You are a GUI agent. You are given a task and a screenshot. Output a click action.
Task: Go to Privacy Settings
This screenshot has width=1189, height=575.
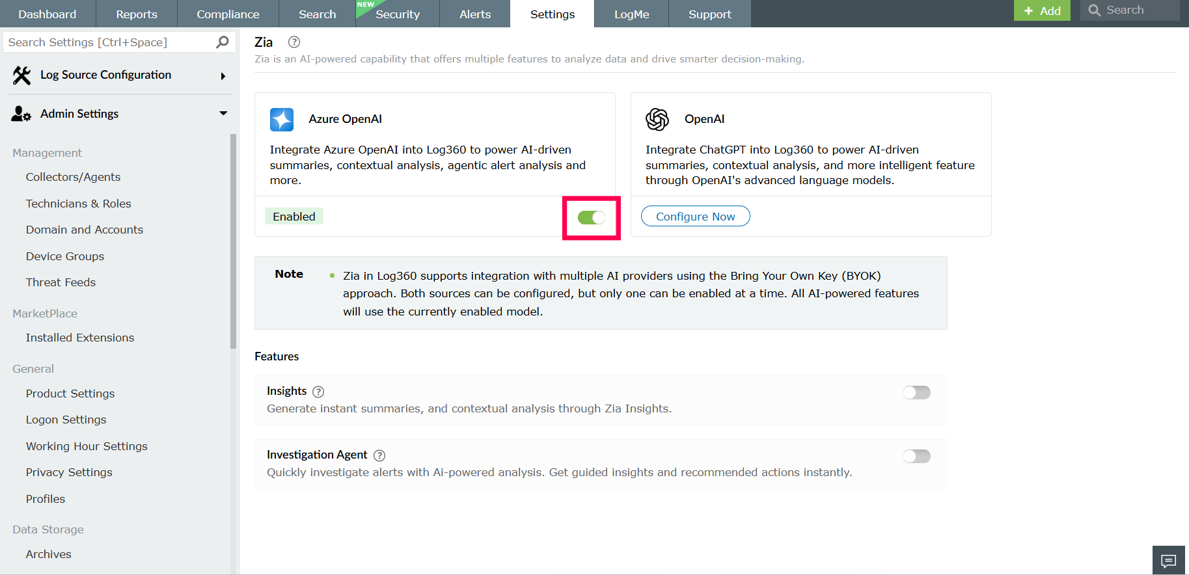[69, 472]
